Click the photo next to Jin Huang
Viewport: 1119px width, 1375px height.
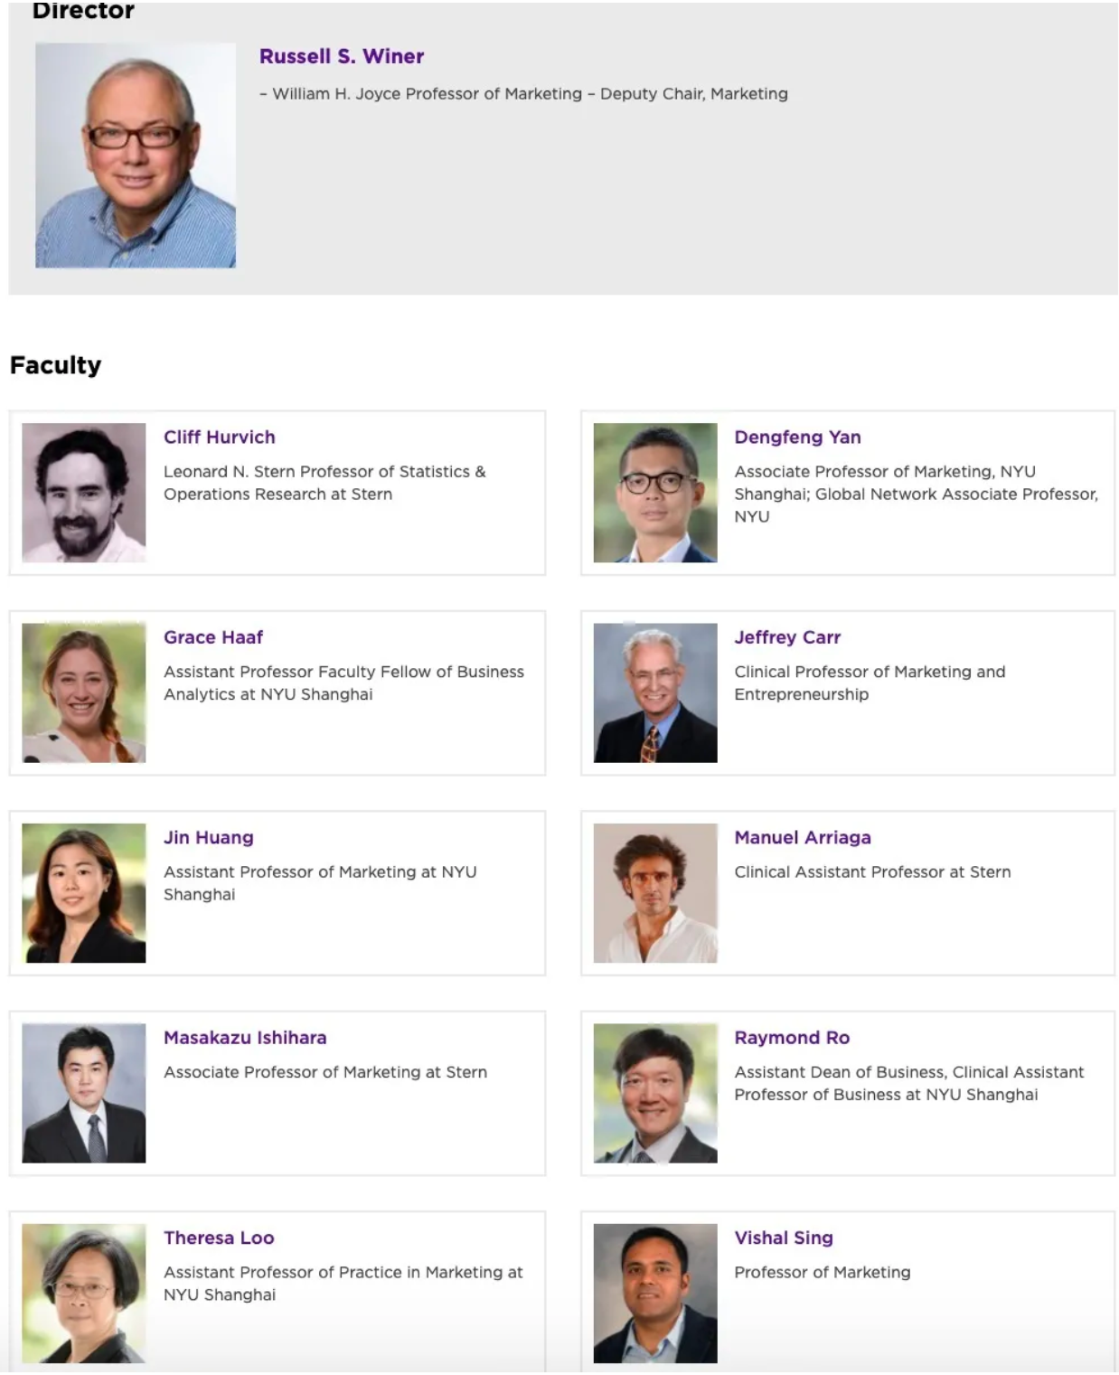(84, 893)
